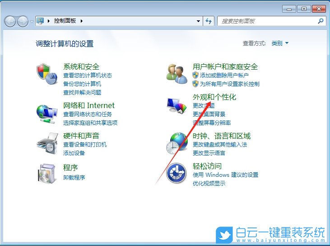Click the Appearance and Personalization monitor icon
The height and width of the screenshot is (246, 330).
click(x=177, y=105)
